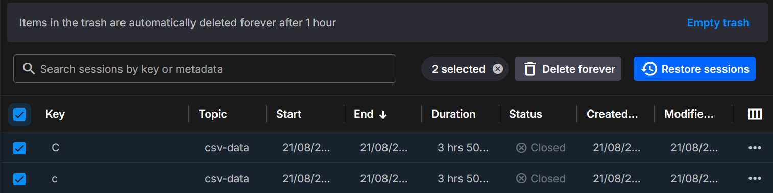Click the trash can icon

[530, 69]
